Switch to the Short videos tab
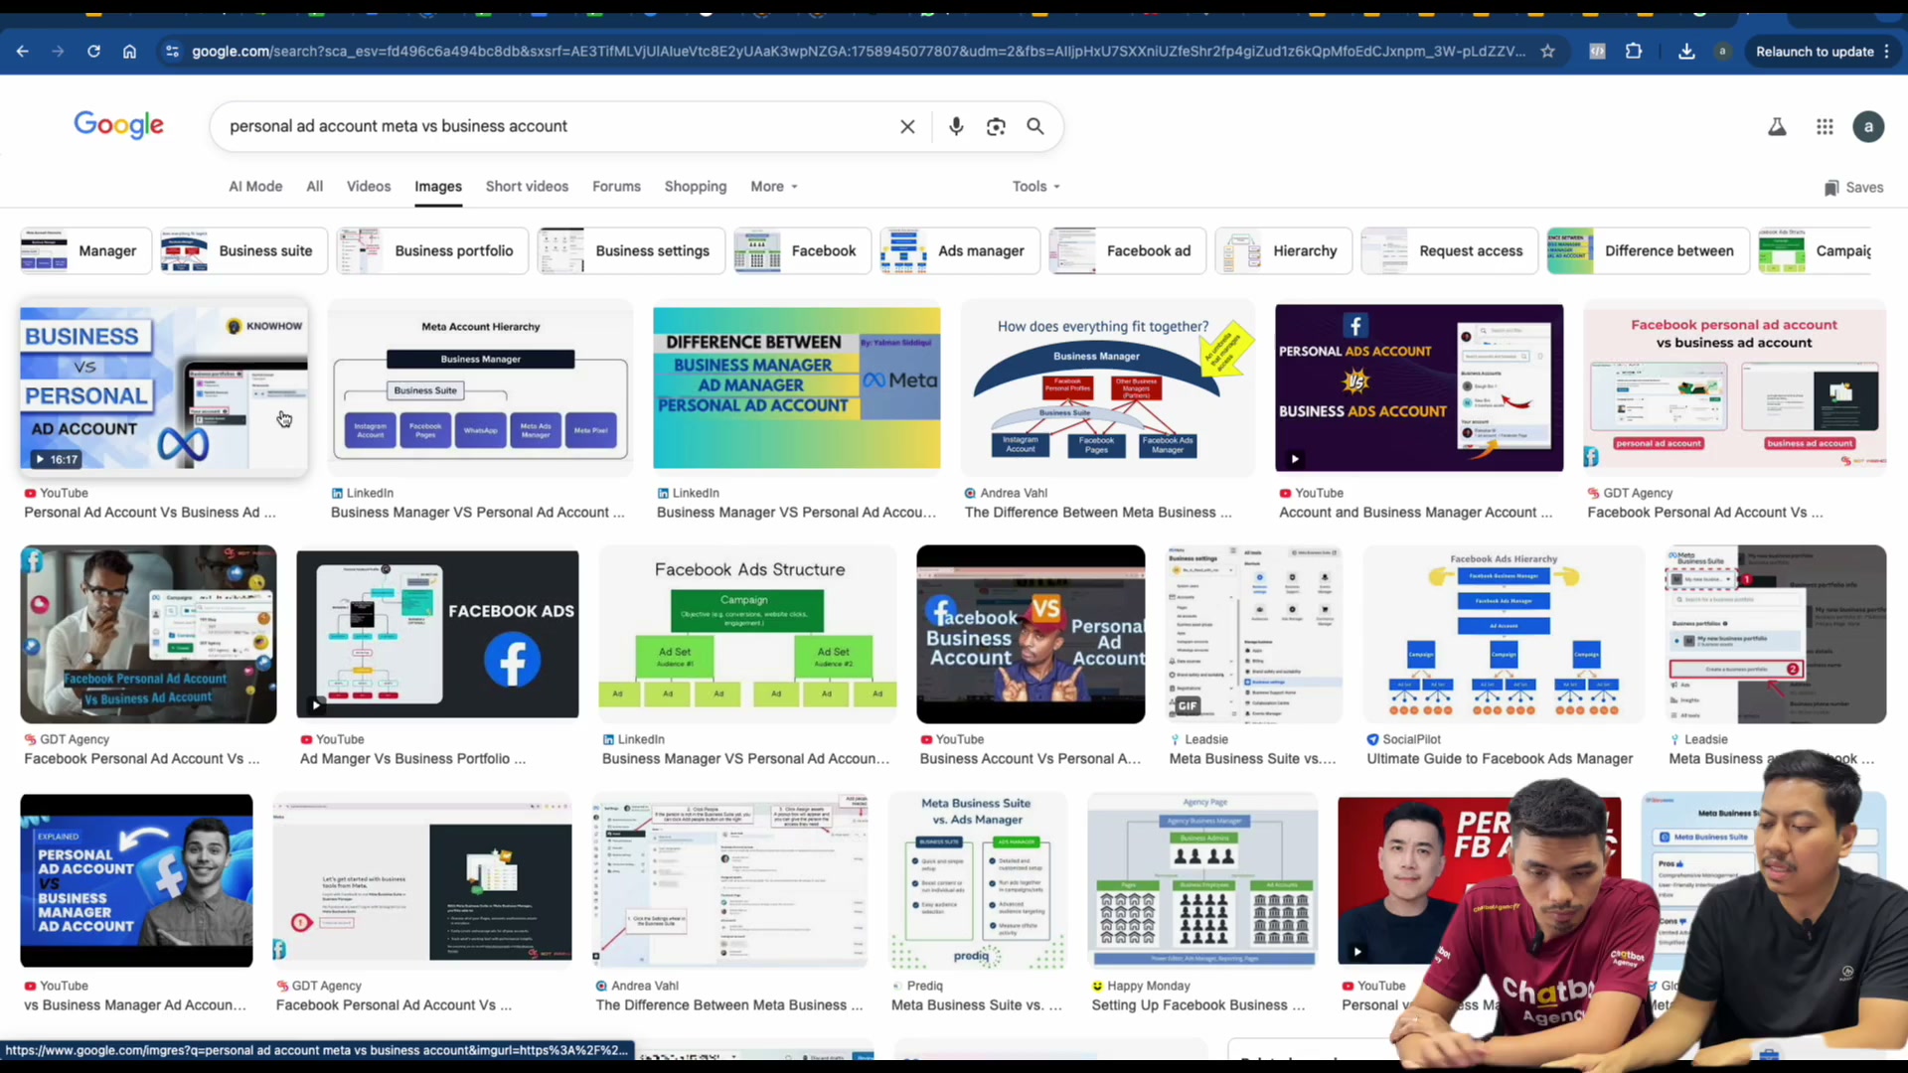Viewport: 1908px width, 1073px height. [527, 187]
